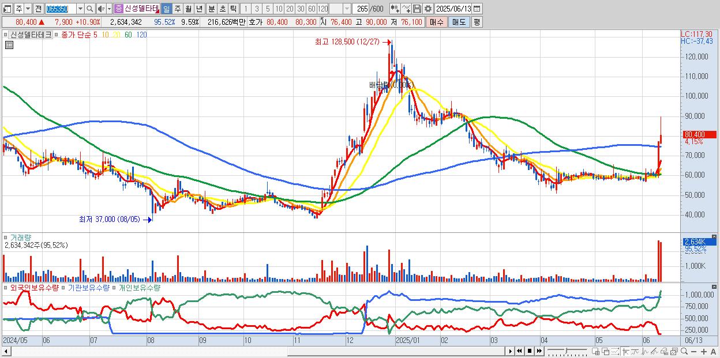The width and height of the screenshot is (720, 358).
Task: Click the zigzag line chart icon at bottom
Action: point(645,352)
